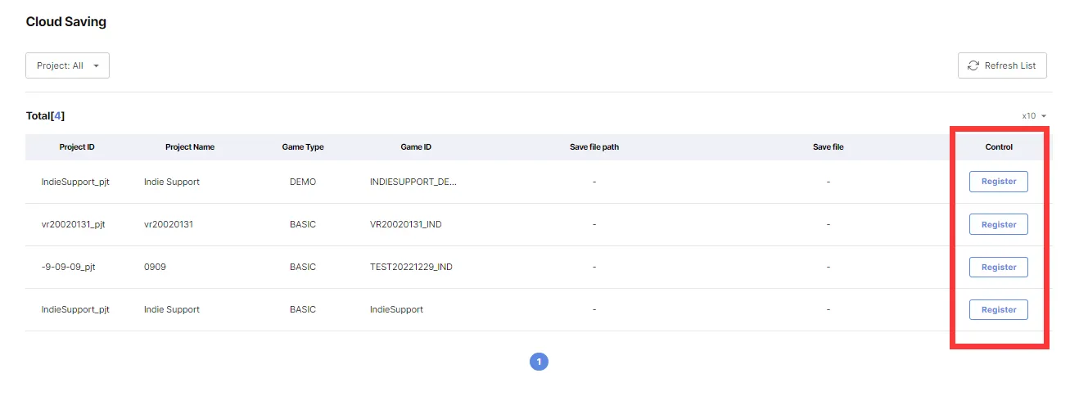This screenshot has width=1070, height=396.
Task: Select the vr20020131_pjt project ID cell
Action: coord(74,224)
